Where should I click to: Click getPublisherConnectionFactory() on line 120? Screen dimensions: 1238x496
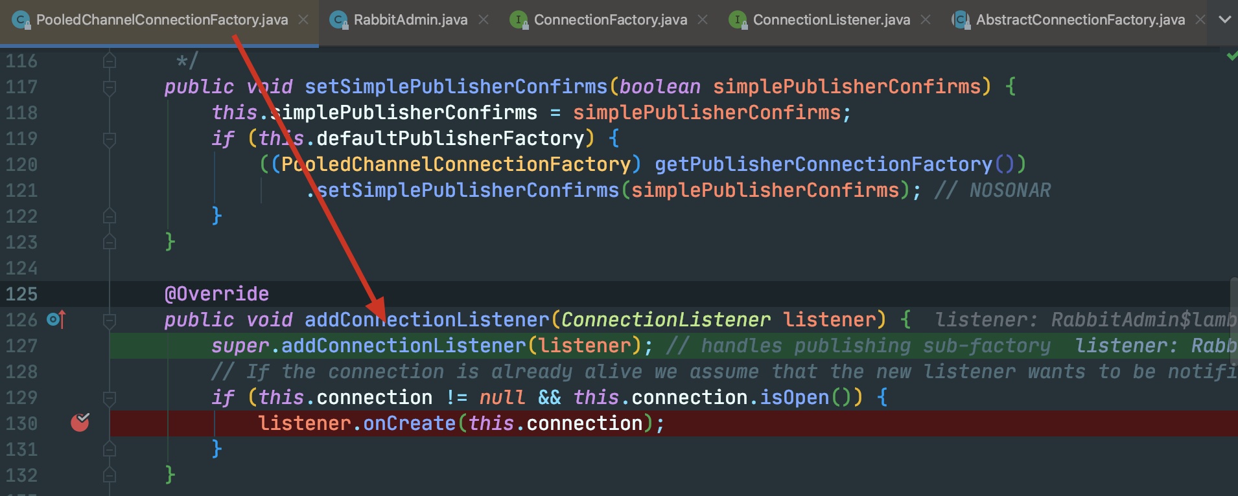(x=835, y=164)
